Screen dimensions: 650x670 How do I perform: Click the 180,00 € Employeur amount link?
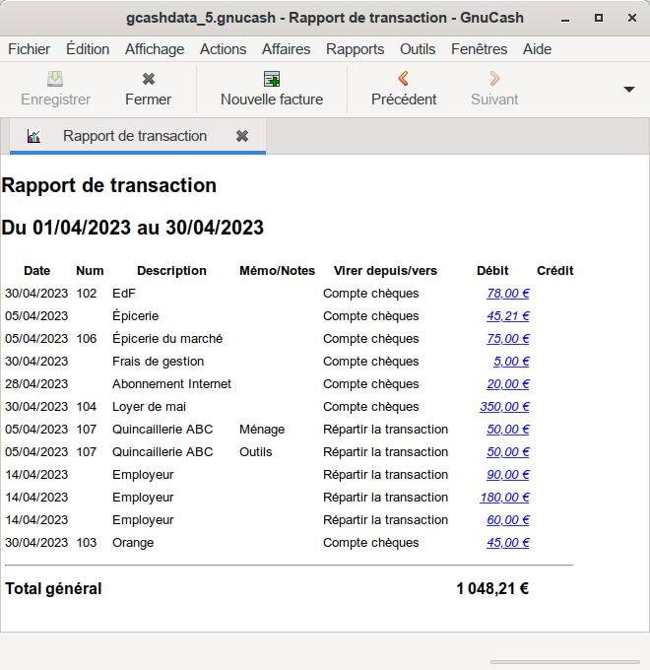click(x=504, y=498)
